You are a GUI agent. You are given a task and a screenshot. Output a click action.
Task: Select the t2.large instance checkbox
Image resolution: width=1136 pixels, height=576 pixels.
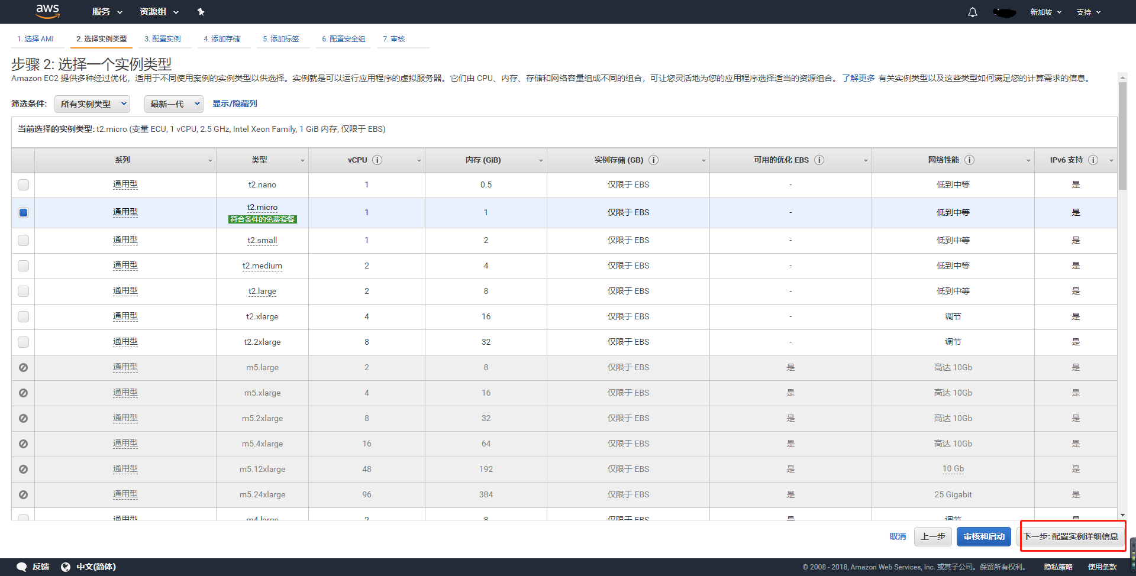(x=23, y=292)
